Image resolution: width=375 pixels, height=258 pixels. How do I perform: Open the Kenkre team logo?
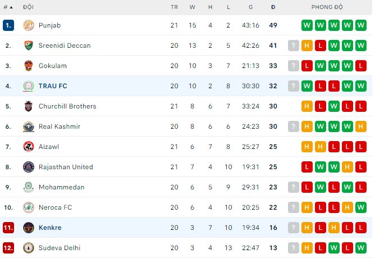coord(29,228)
